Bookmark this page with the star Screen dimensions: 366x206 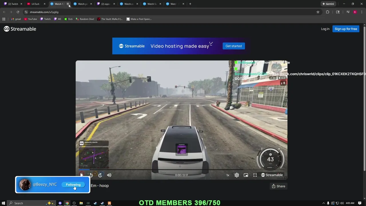(x=318, y=12)
